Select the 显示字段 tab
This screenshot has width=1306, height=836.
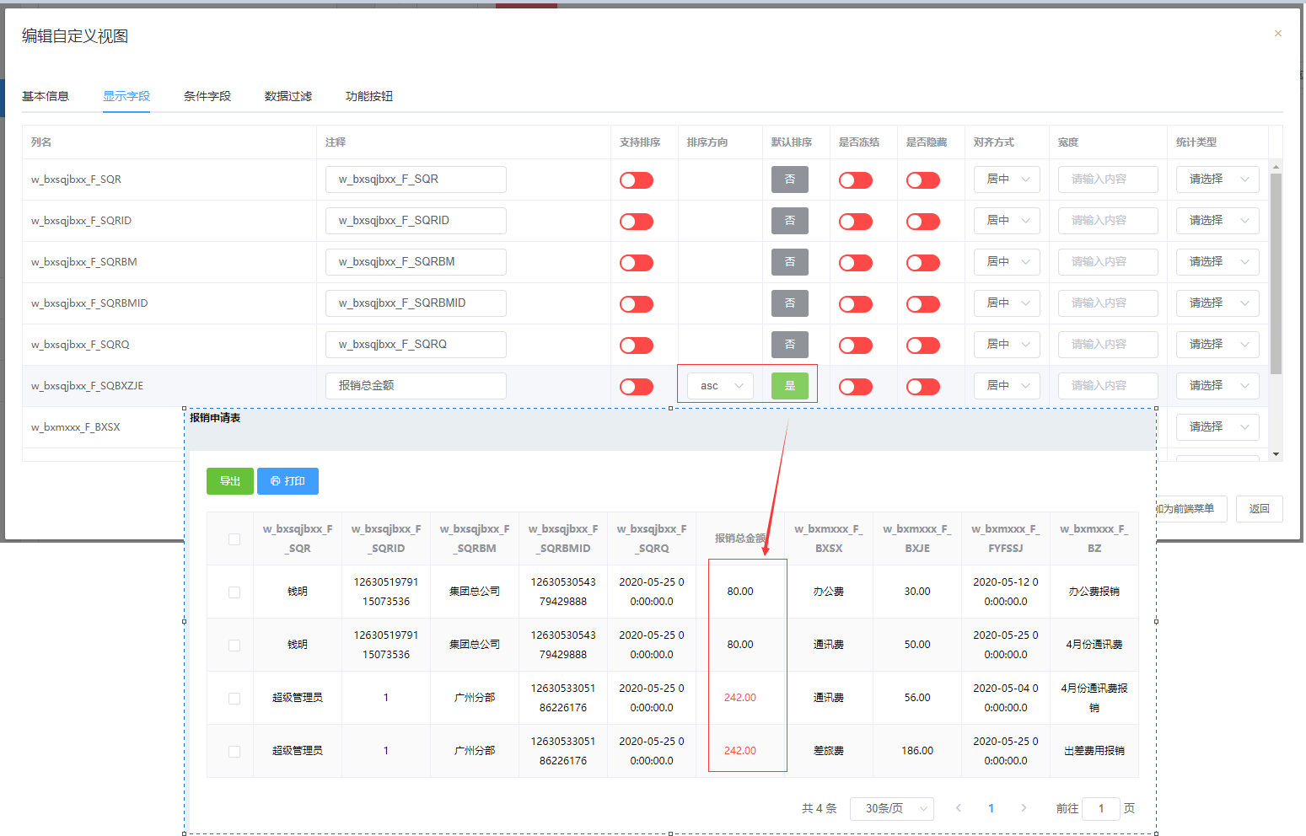(126, 96)
